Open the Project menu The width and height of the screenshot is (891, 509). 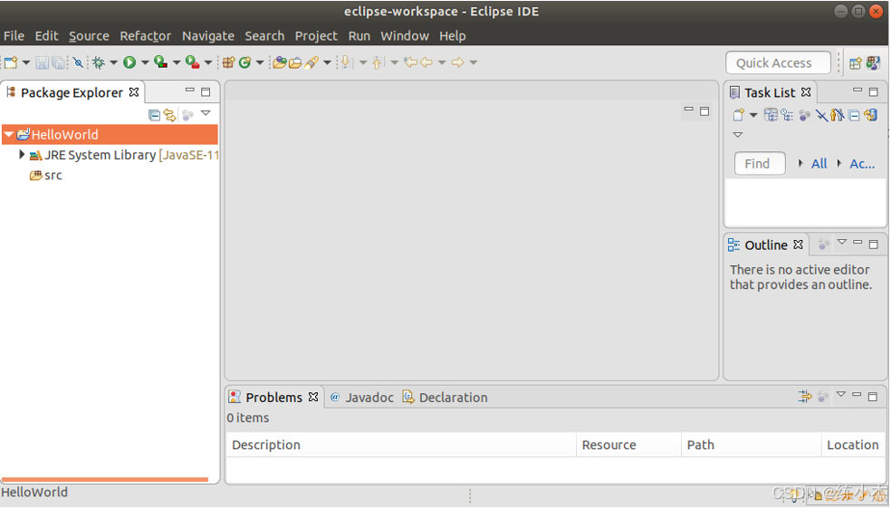tap(316, 36)
